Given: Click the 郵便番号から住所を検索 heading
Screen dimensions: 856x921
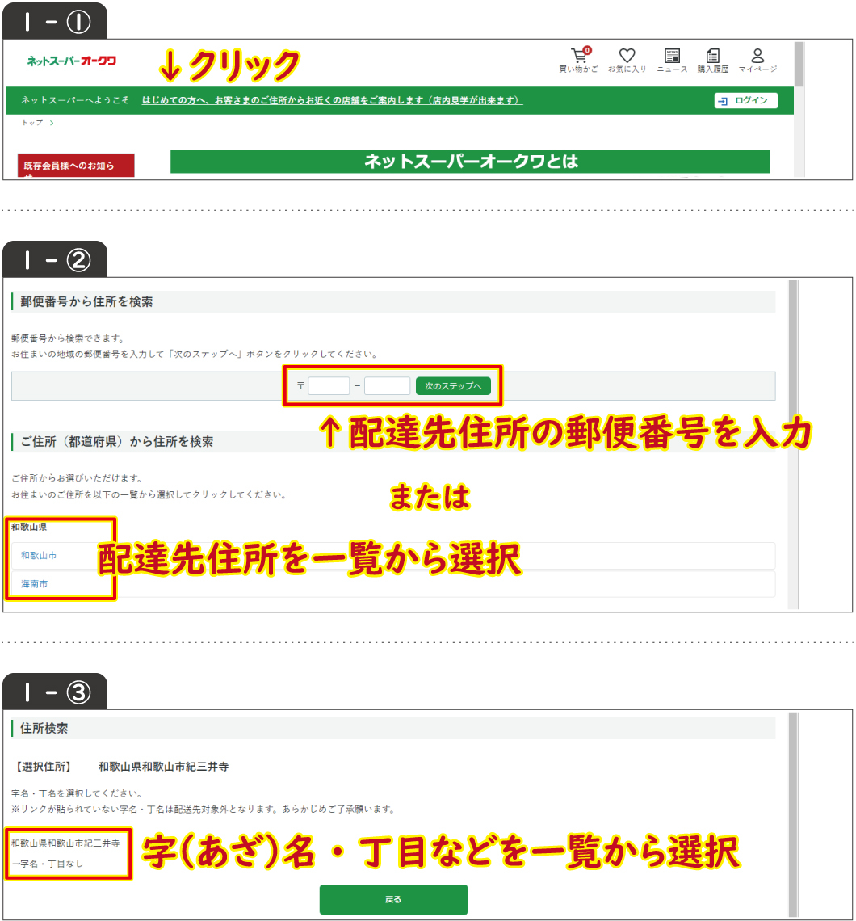Looking at the screenshot, I should 86,302.
